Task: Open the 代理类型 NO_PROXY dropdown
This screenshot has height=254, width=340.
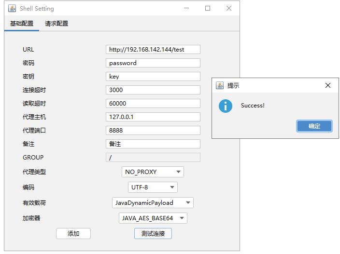Action: [153, 172]
